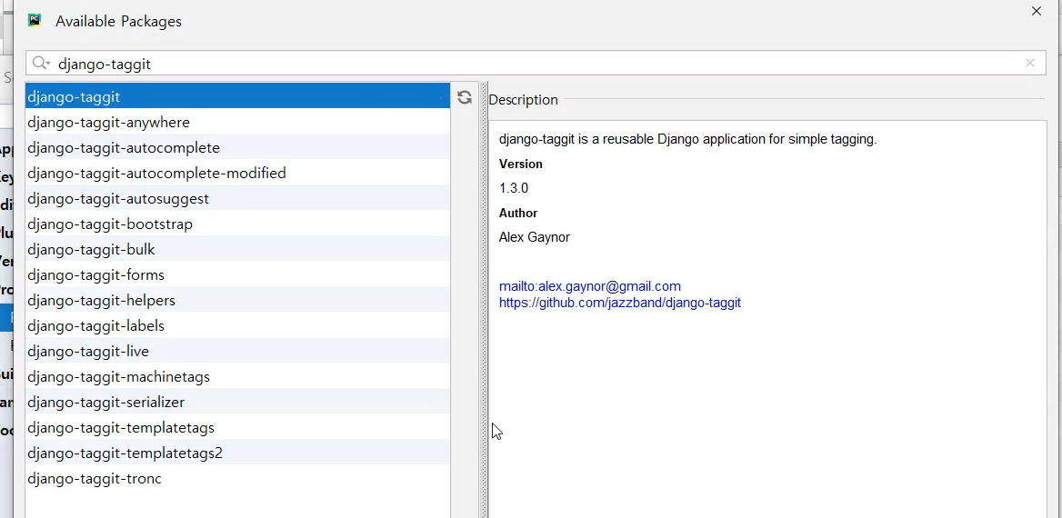Select django-taggit-anywhere in the list
The image size is (1062, 518).
[237, 122]
